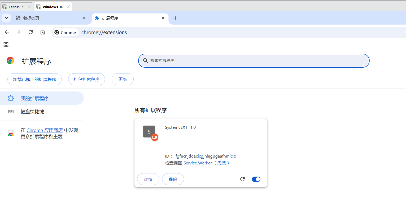
Task: Click the 更新 button
Action: (123, 79)
